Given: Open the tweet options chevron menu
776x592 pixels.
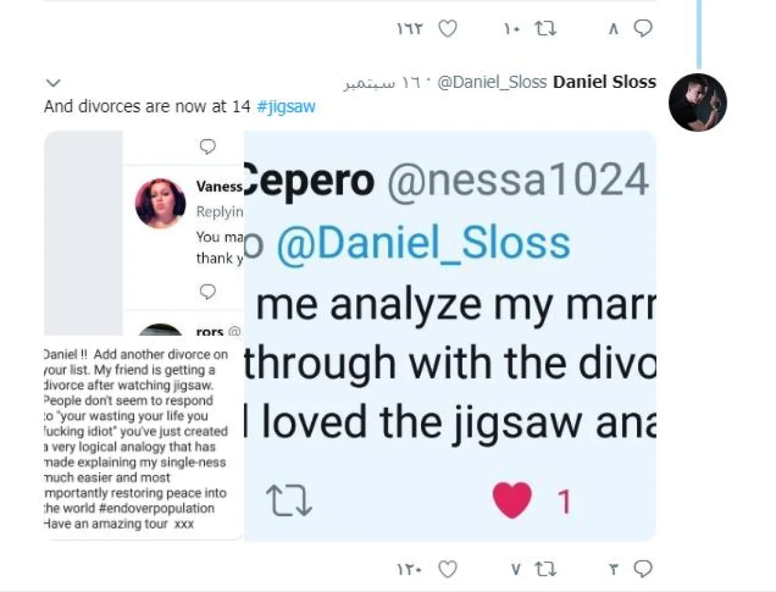Looking at the screenshot, I should pos(54,83).
